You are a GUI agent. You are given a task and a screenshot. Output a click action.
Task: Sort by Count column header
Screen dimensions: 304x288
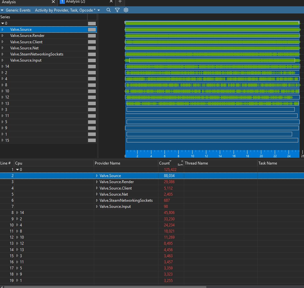coord(165,163)
